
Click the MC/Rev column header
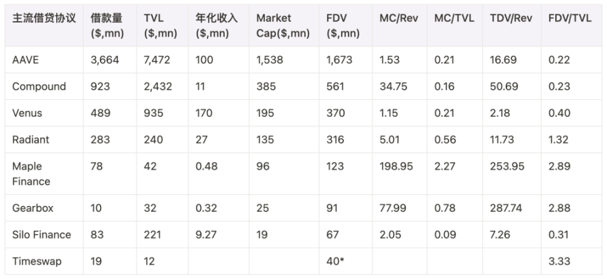pyautogui.click(x=398, y=18)
